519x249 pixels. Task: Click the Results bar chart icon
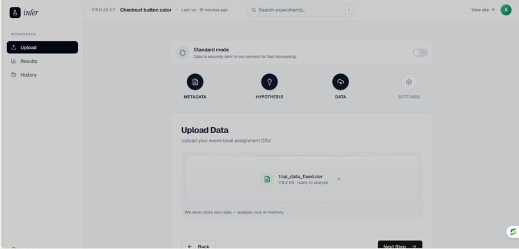pyautogui.click(x=14, y=61)
